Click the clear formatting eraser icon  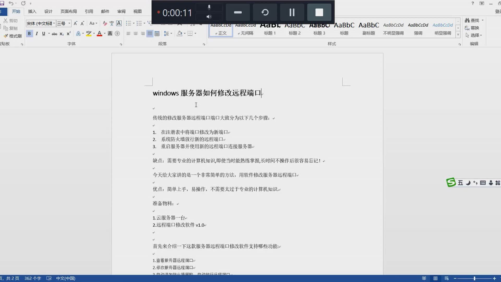point(105,23)
